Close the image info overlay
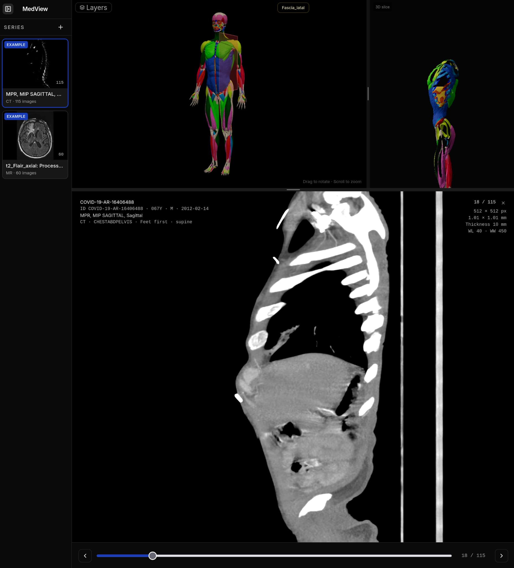The width and height of the screenshot is (514, 568). click(503, 203)
